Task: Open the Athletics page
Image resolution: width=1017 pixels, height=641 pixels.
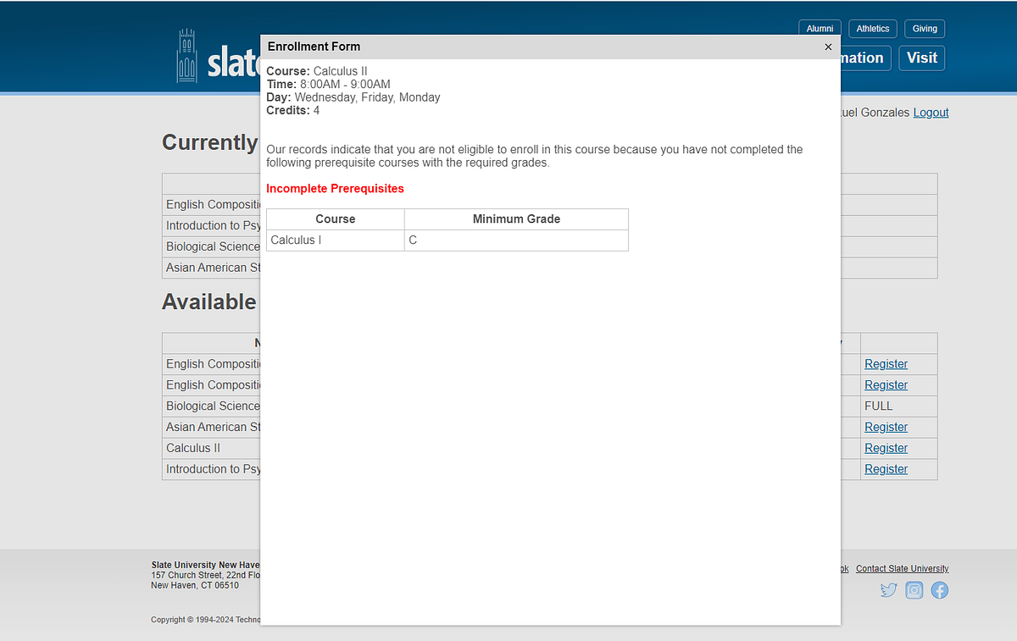Action: pos(872,28)
